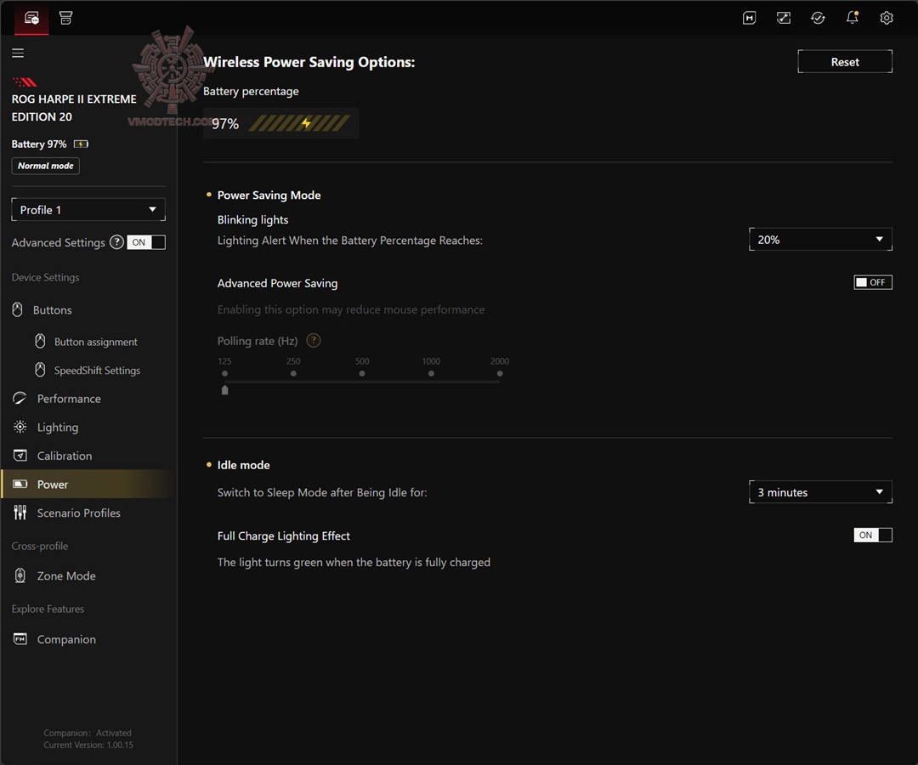Screen dimensions: 918x765
Task: Open the notifications bell icon
Action: (x=853, y=18)
